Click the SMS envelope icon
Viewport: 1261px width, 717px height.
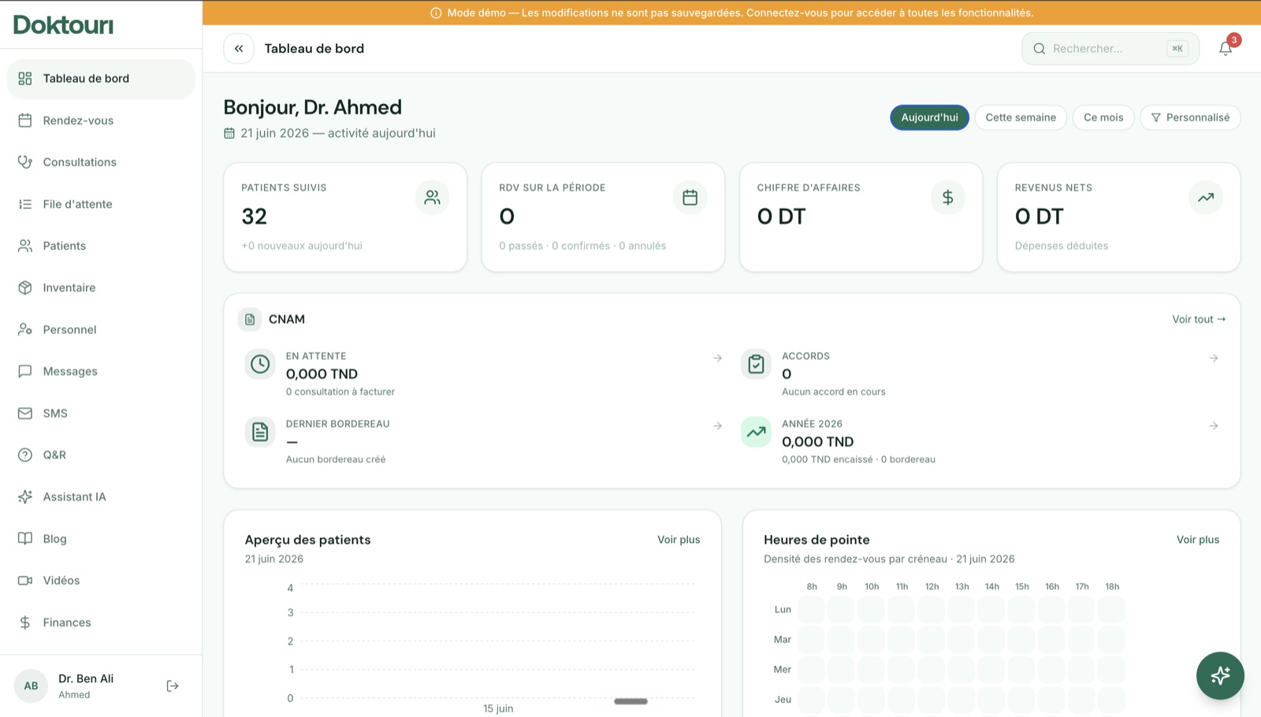(25, 413)
